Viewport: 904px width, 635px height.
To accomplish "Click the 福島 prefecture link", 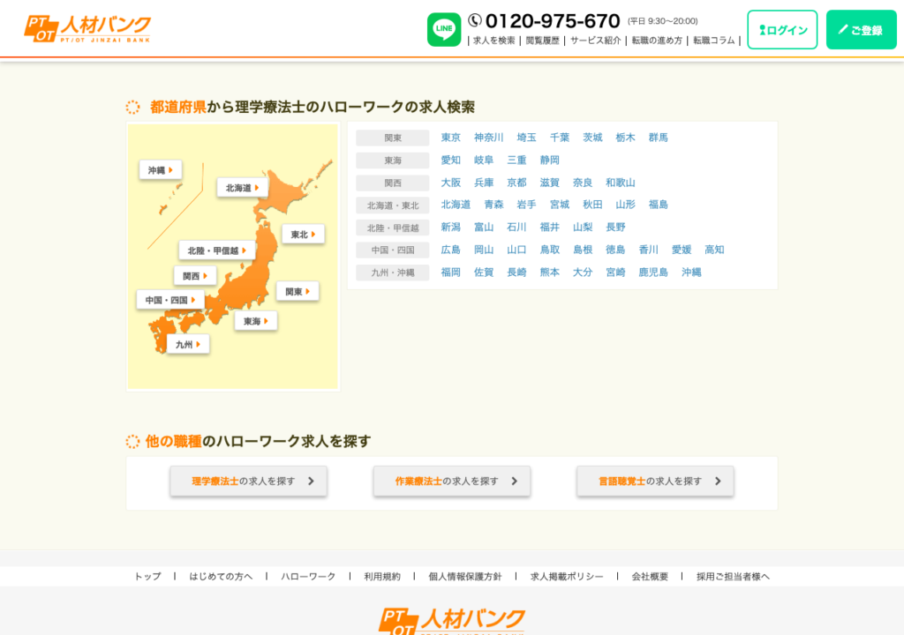I will tap(658, 204).
